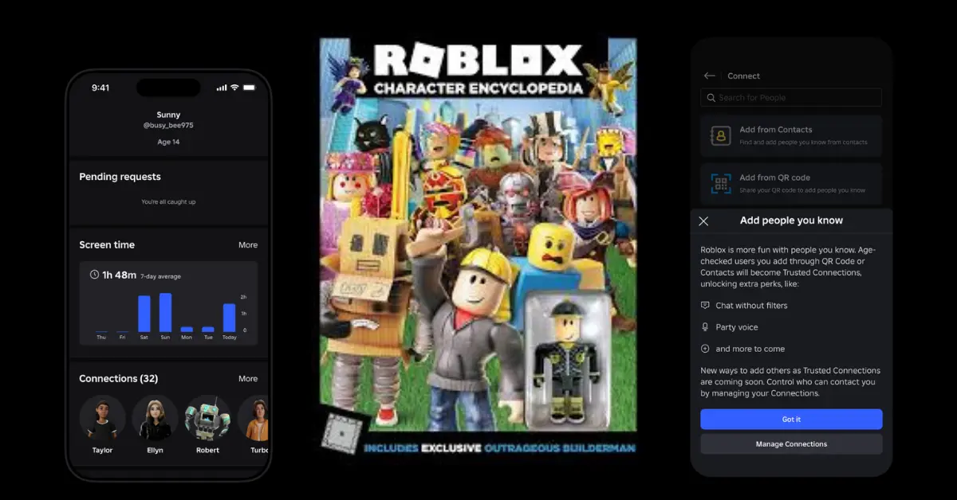
Task: Click the Connect page title
Action: click(x=743, y=76)
